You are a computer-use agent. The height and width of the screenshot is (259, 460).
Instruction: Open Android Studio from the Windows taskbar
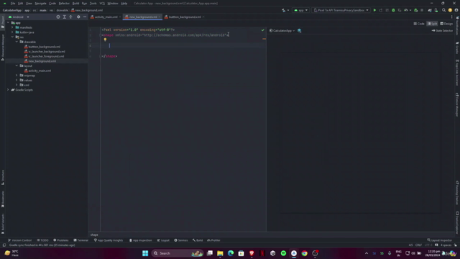(x=294, y=253)
